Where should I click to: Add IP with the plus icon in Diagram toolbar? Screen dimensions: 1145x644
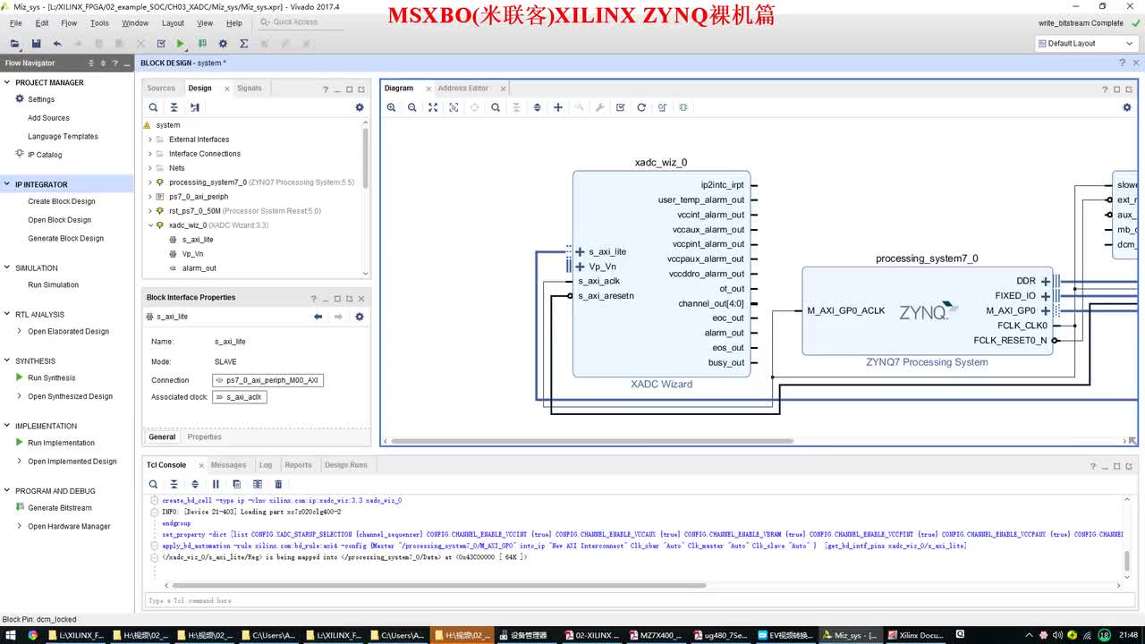(x=558, y=107)
